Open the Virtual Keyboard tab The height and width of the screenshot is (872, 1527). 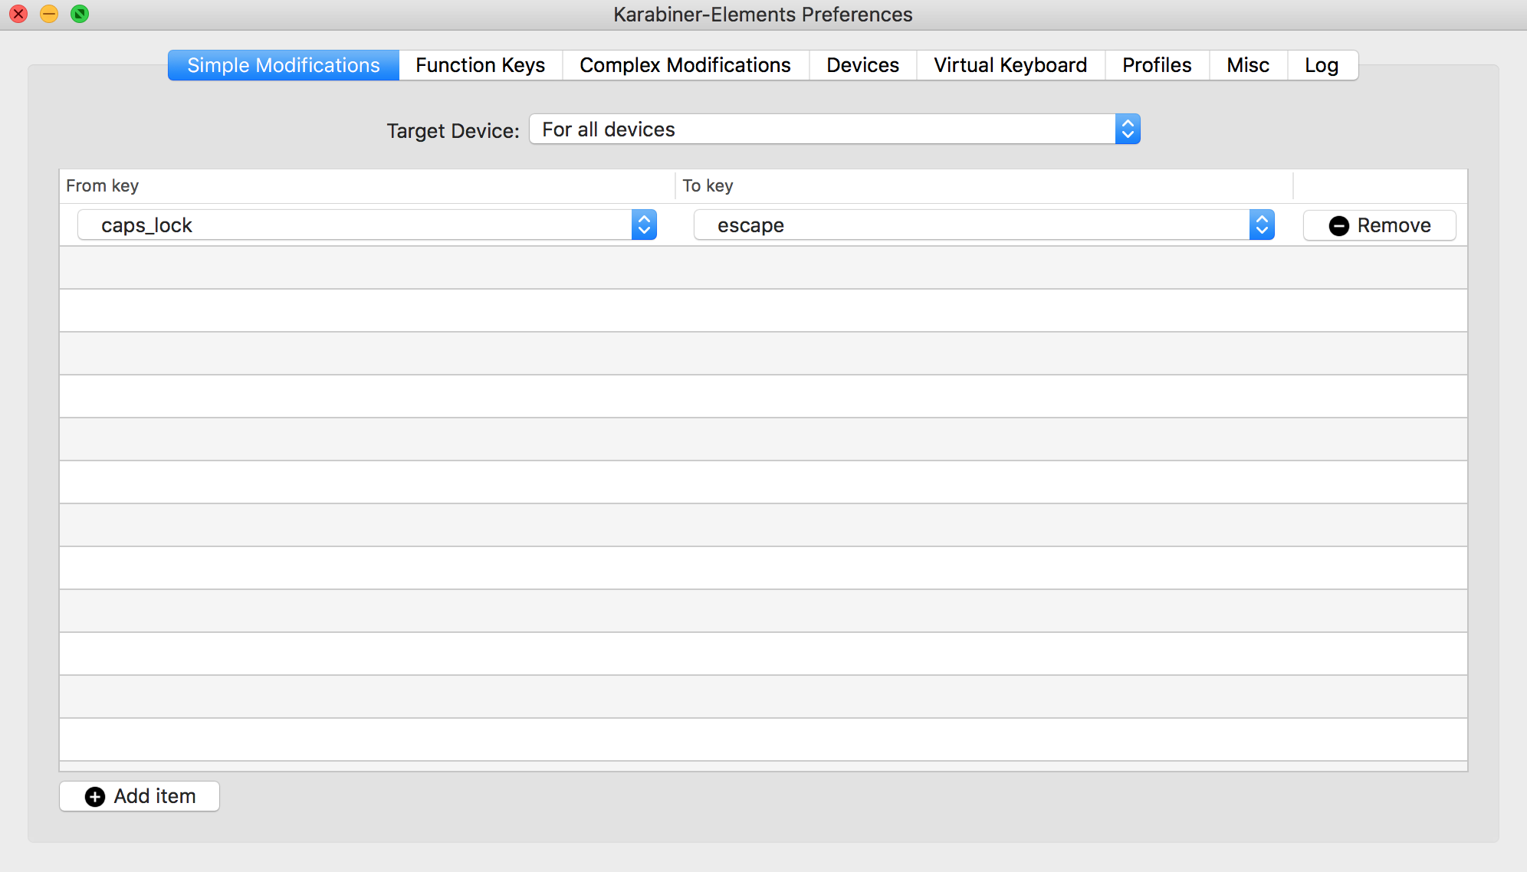[1009, 65]
